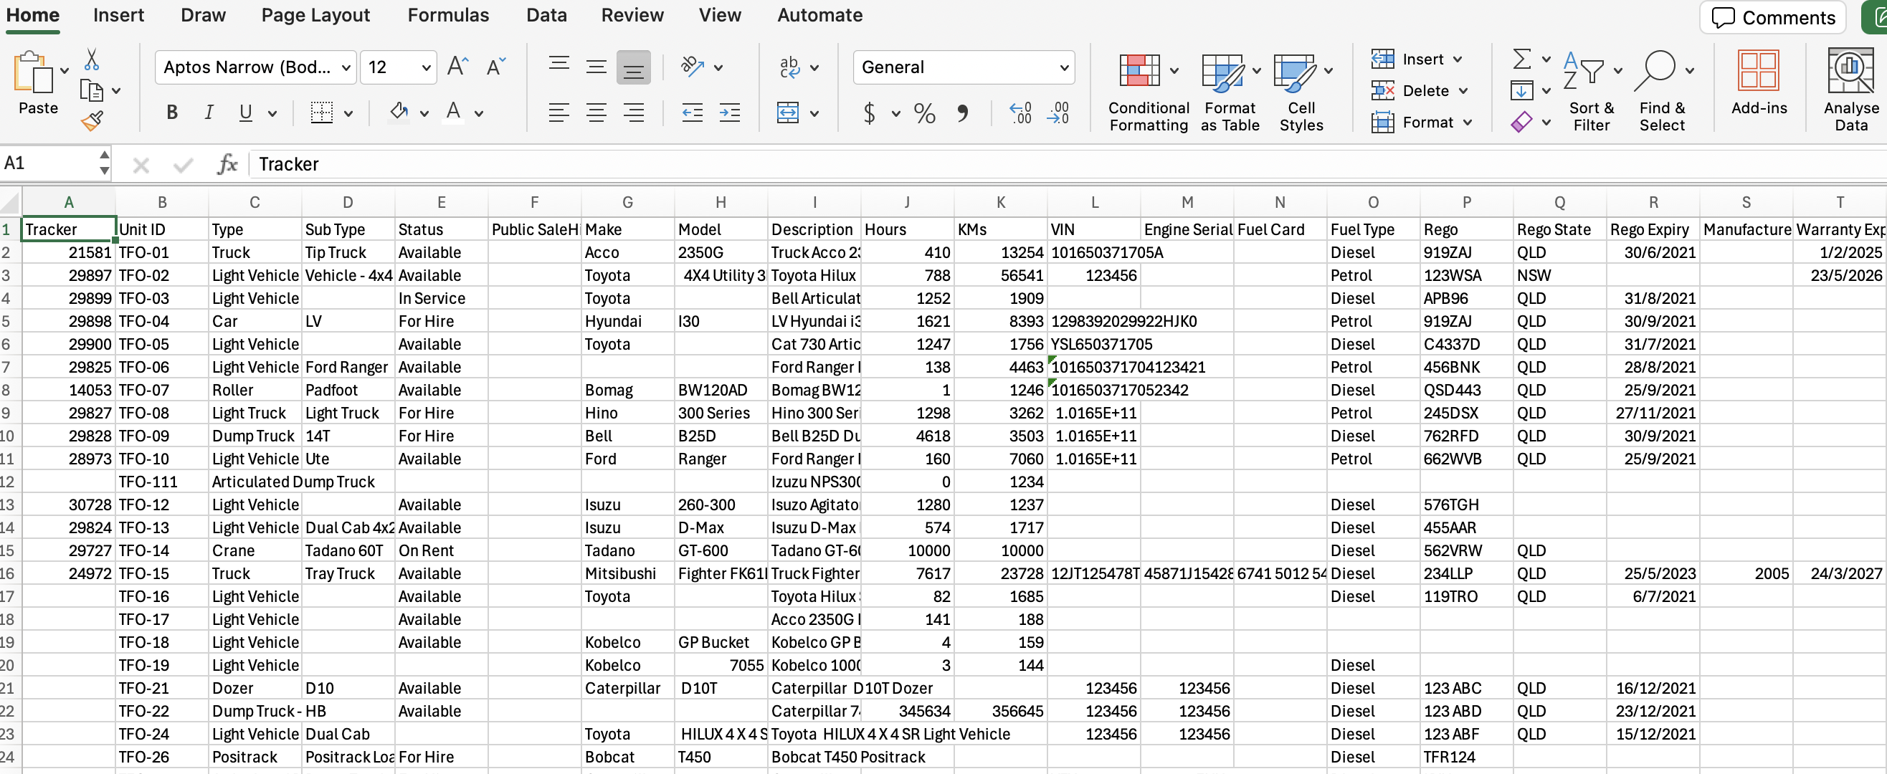Open the font name dropdown
The width and height of the screenshot is (1887, 774).
346,67
